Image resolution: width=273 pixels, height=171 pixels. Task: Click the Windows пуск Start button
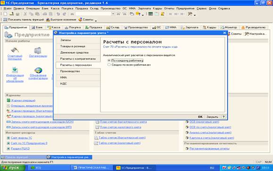[13, 168]
